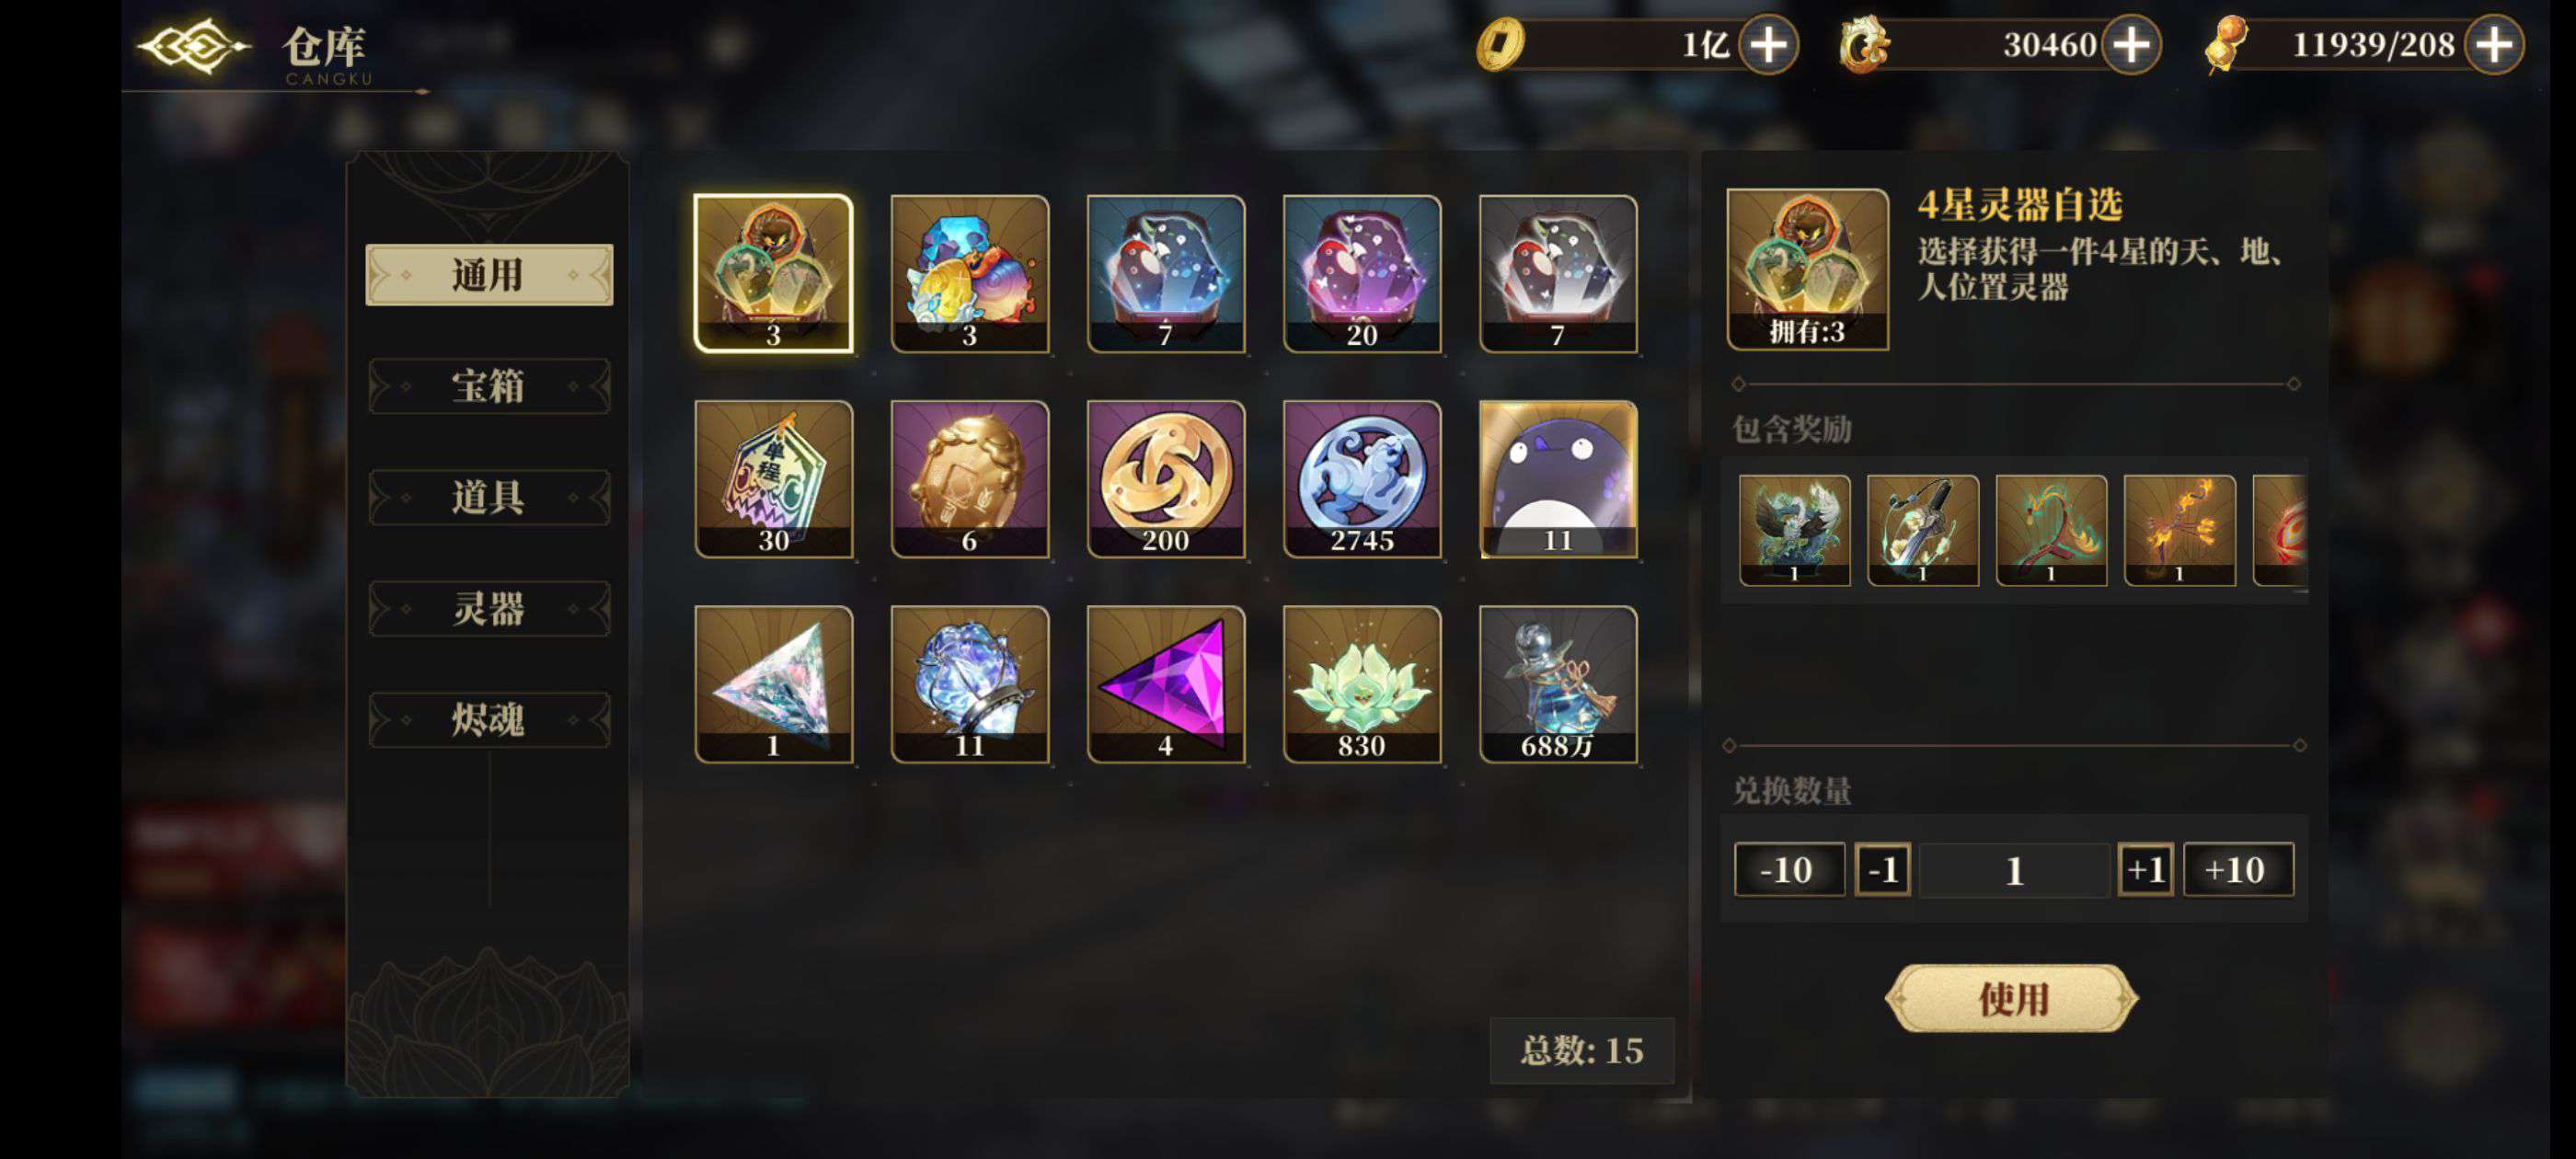The width and height of the screenshot is (2576, 1159).
Task: Click the exchange quantity number field
Action: pos(2014,869)
